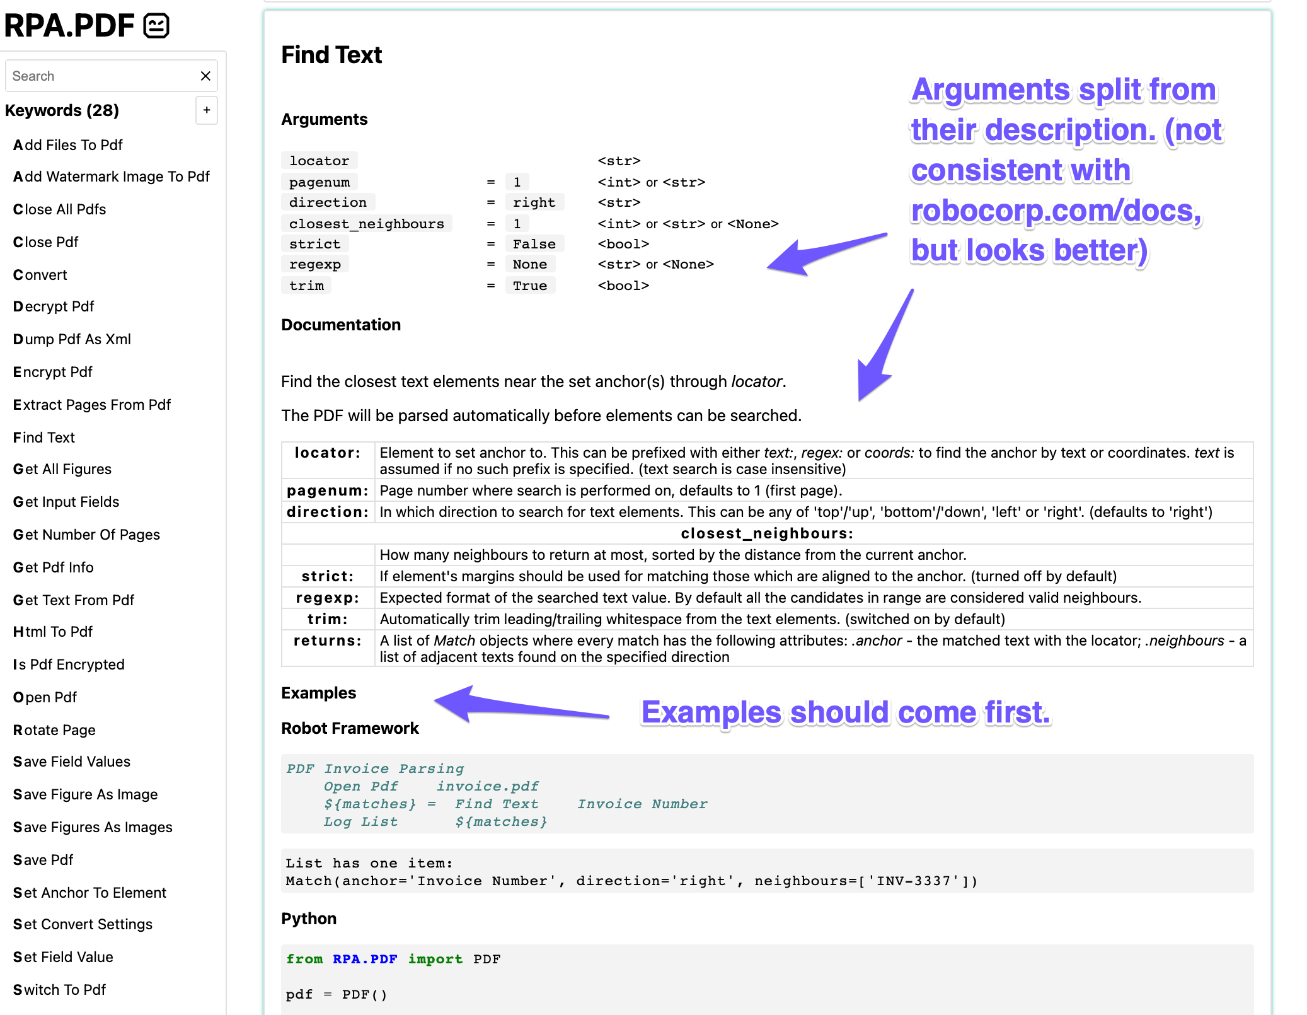Click the Keywords (28) heading

(62, 110)
